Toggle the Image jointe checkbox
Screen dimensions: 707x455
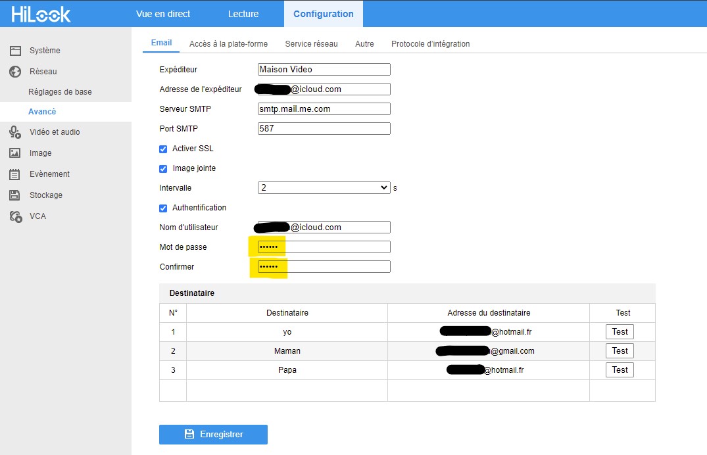coord(163,168)
